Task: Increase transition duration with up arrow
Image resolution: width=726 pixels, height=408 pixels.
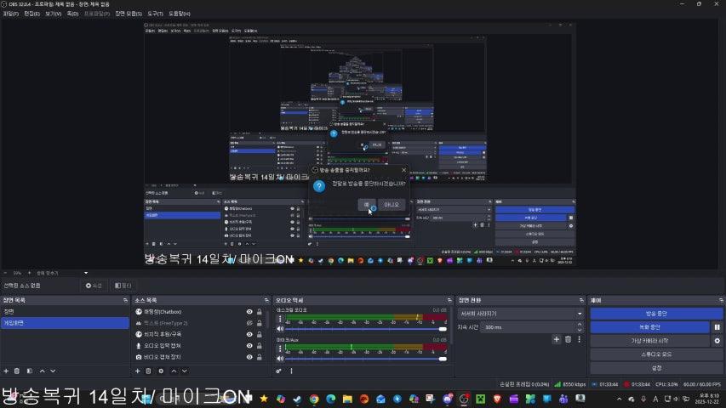Action: click(x=580, y=325)
